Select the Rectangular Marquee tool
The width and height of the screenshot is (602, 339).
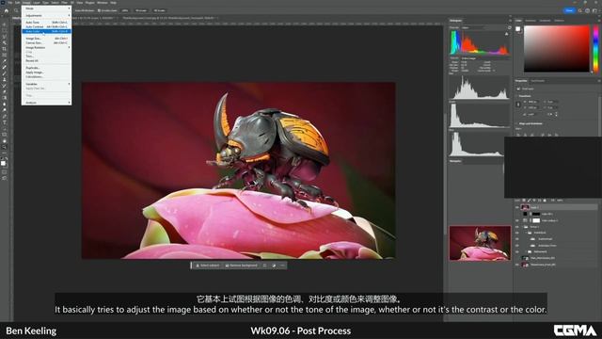coord(4,29)
